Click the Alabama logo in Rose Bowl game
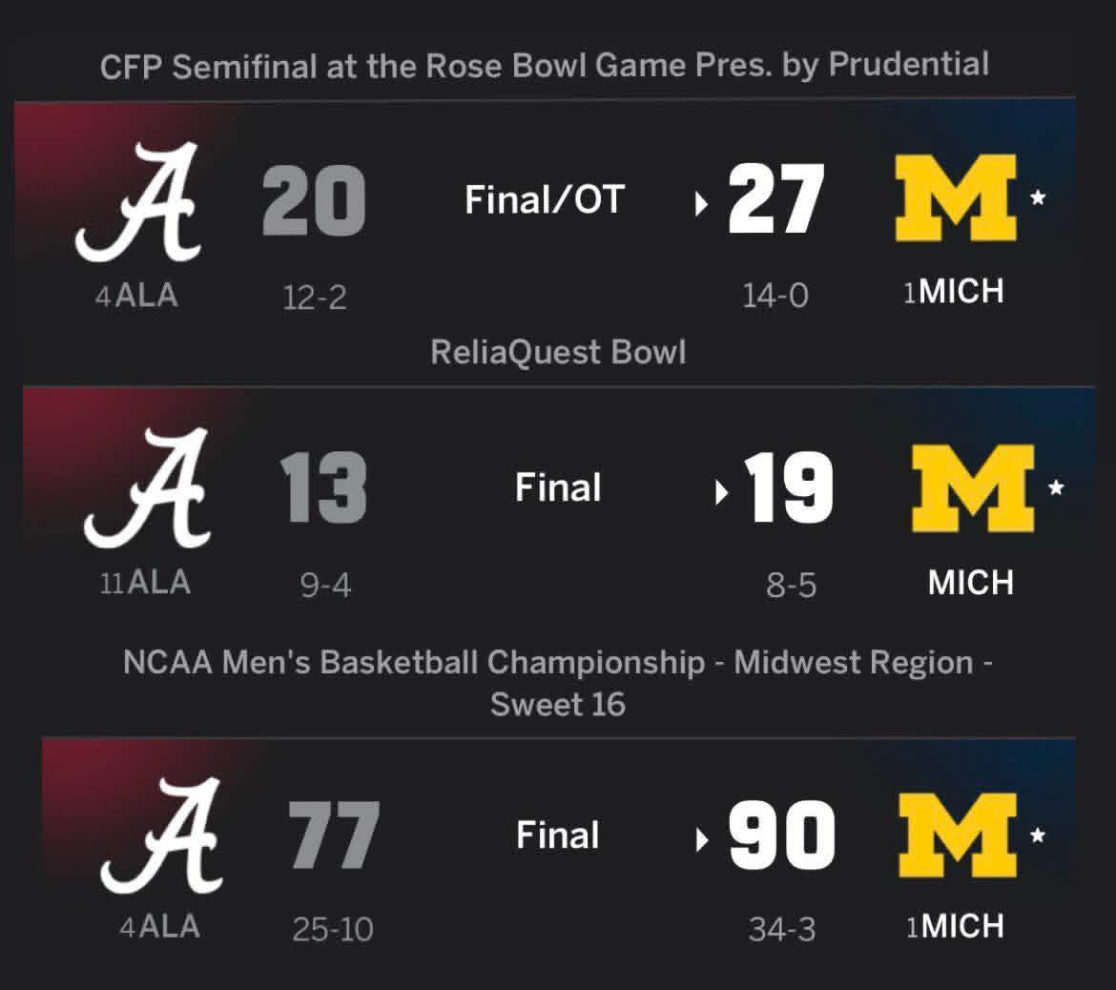1116x990 pixels. 138,201
